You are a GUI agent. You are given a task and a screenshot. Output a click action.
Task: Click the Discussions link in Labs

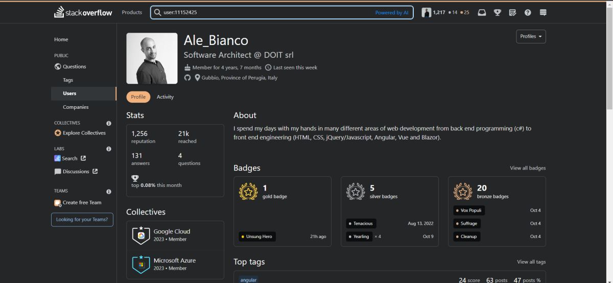click(x=76, y=172)
